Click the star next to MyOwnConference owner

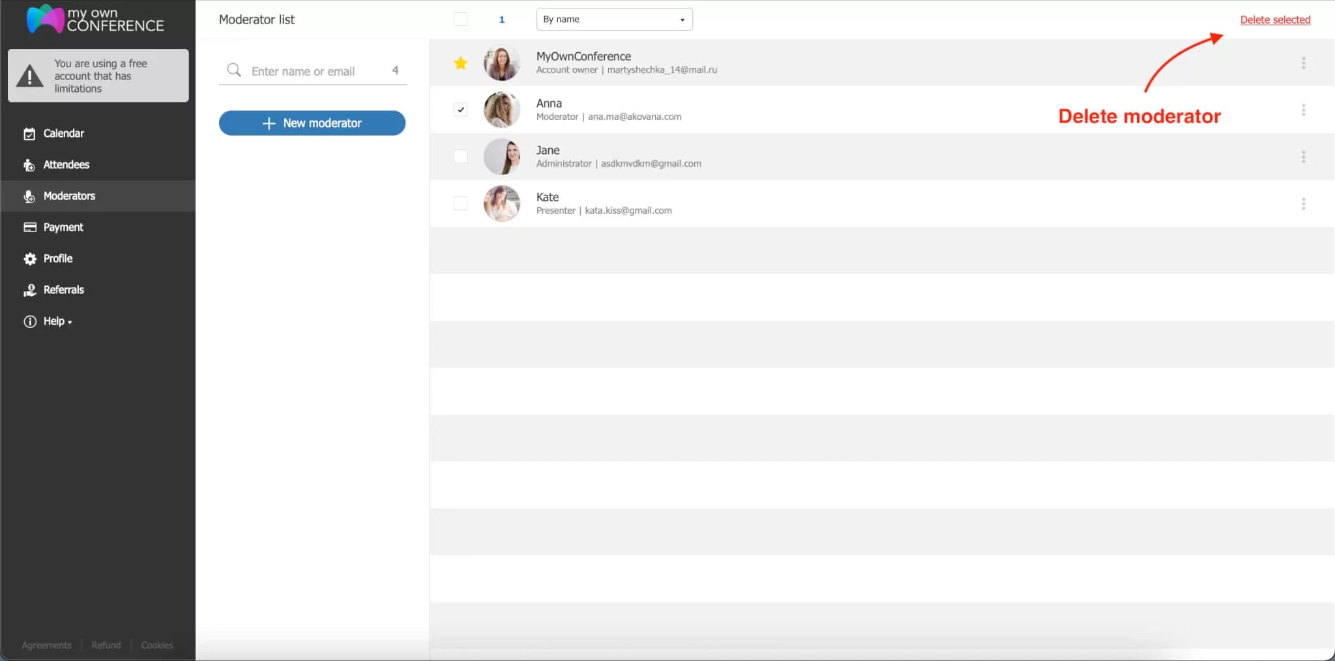[460, 63]
